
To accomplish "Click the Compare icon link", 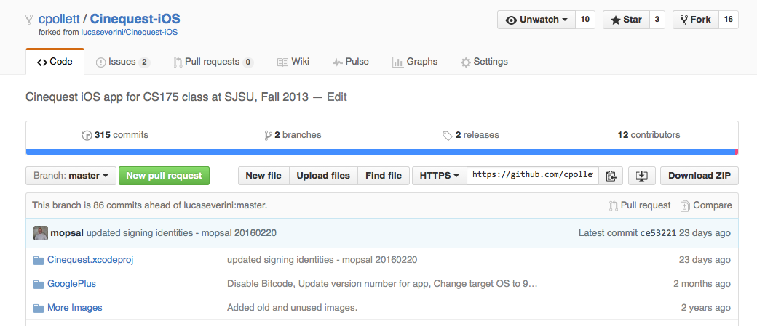I will [706, 205].
